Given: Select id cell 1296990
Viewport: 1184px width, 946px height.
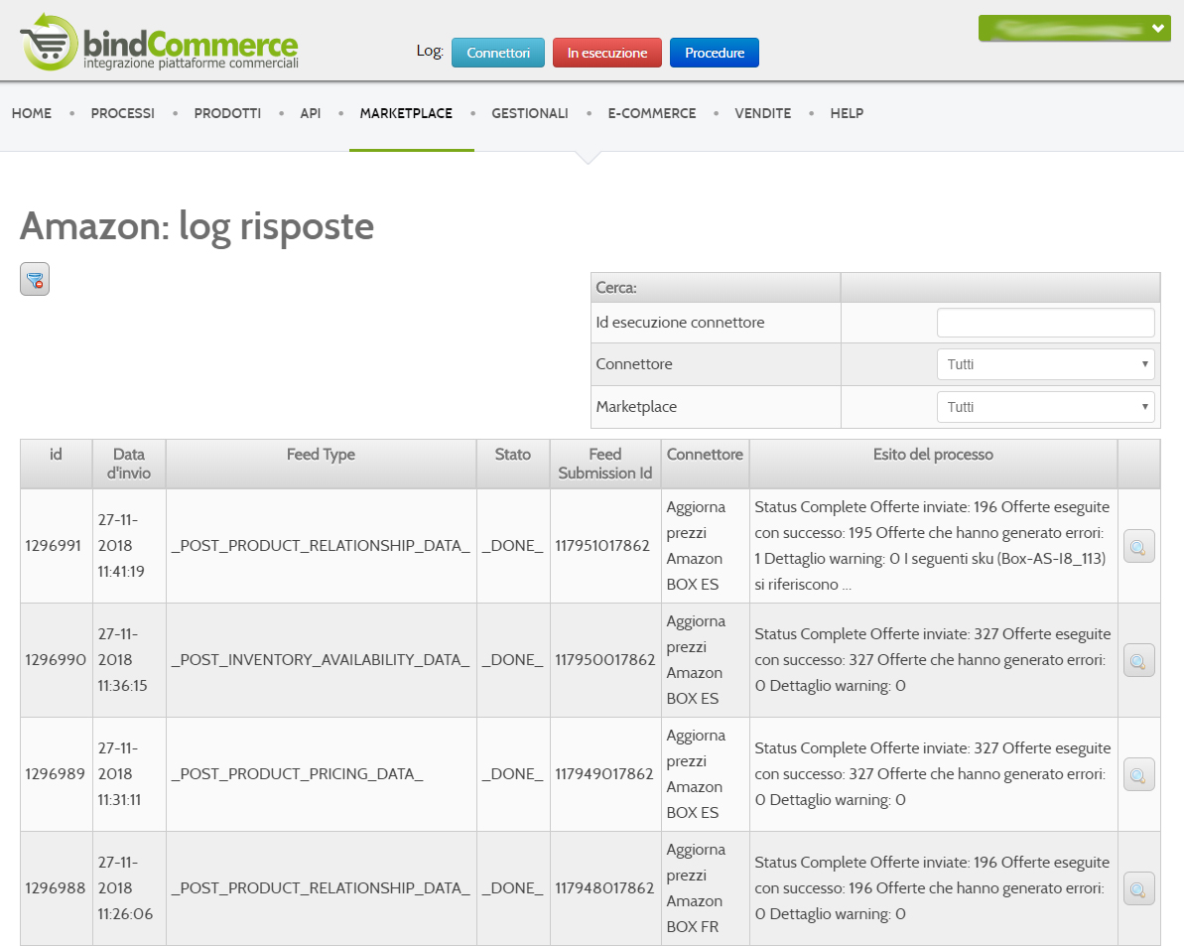Looking at the screenshot, I should (56, 660).
